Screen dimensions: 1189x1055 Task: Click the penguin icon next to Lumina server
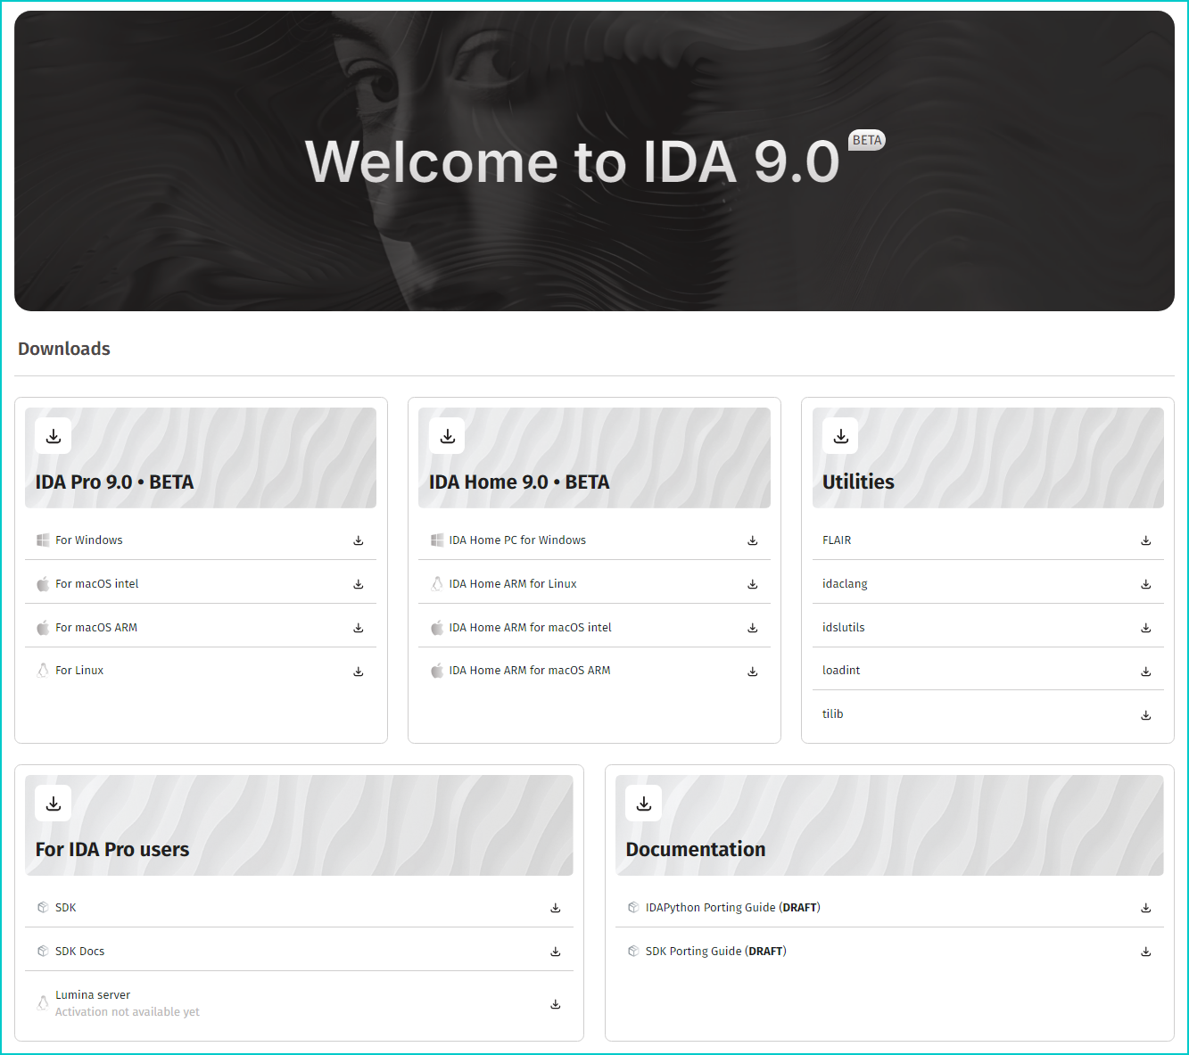(x=43, y=1003)
